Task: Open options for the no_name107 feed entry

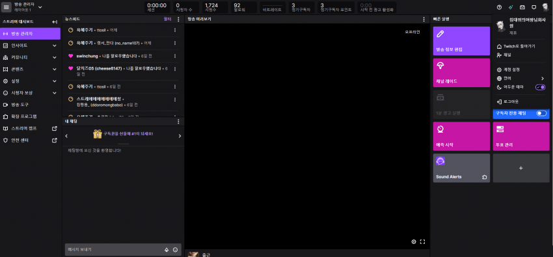Action: pyautogui.click(x=174, y=43)
